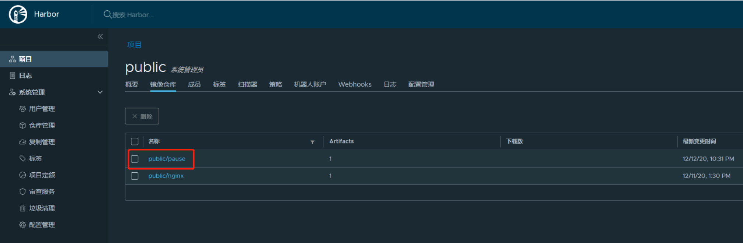Open the public/pause repository link
The height and width of the screenshot is (243, 743).
tap(167, 159)
